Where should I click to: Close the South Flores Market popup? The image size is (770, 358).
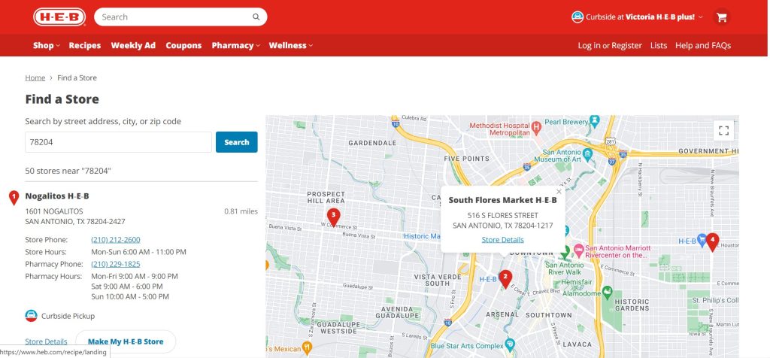(559, 191)
